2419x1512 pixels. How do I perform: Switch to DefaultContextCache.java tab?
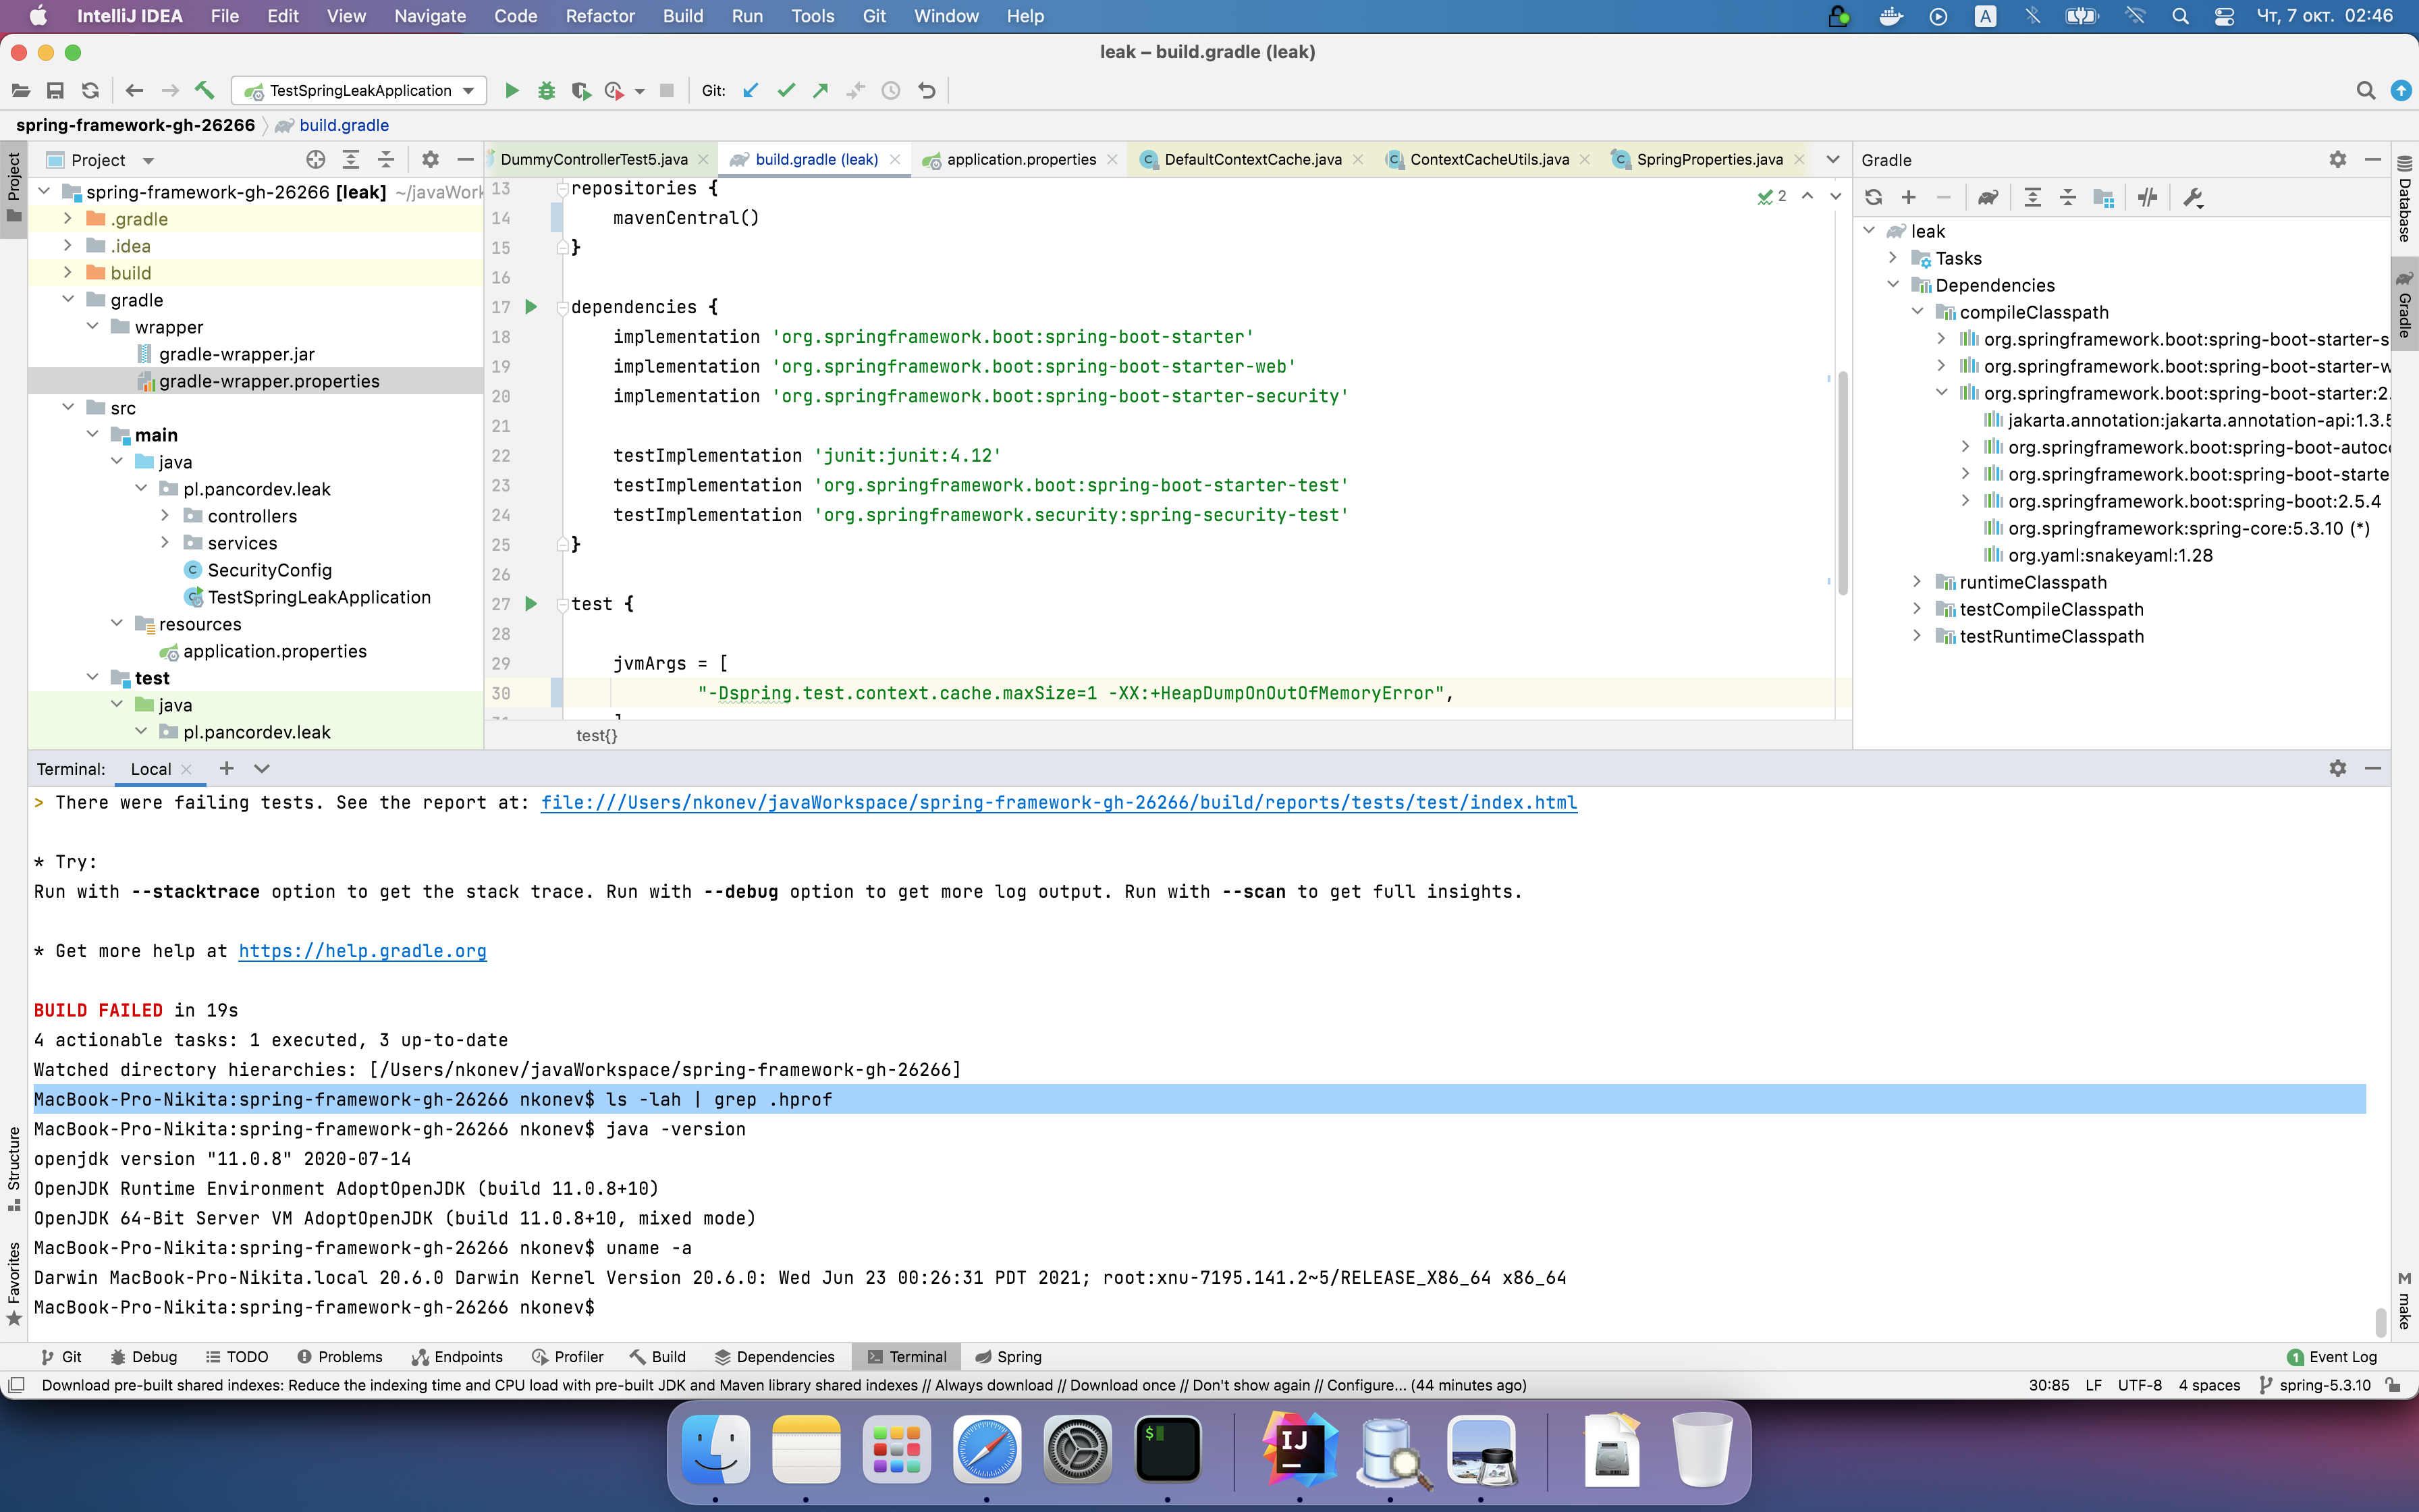(x=1253, y=160)
